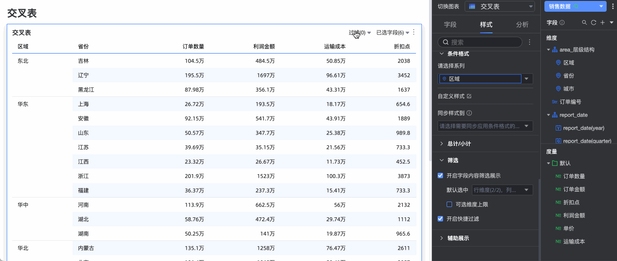This screenshot has height=261, width=617.
Task: Open the 已选字段(6) selected fields dropdown
Action: (393, 33)
